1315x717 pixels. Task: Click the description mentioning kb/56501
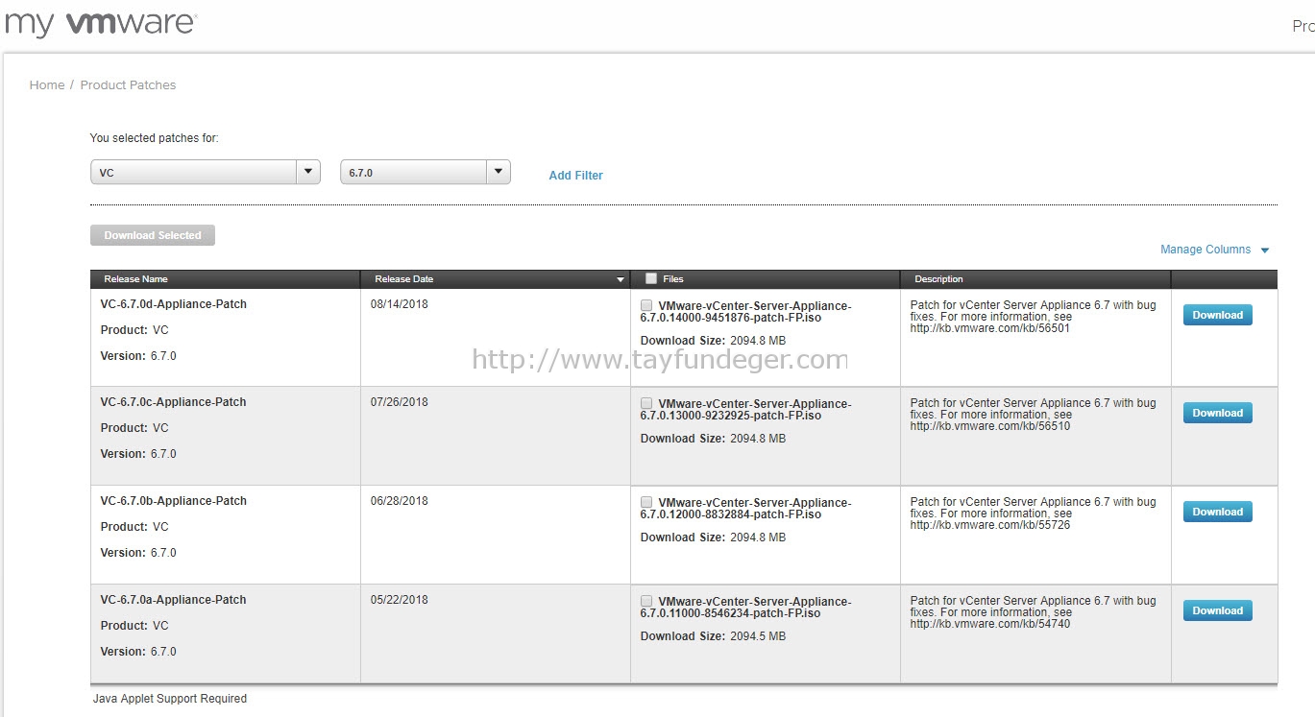click(x=1033, y=317)
